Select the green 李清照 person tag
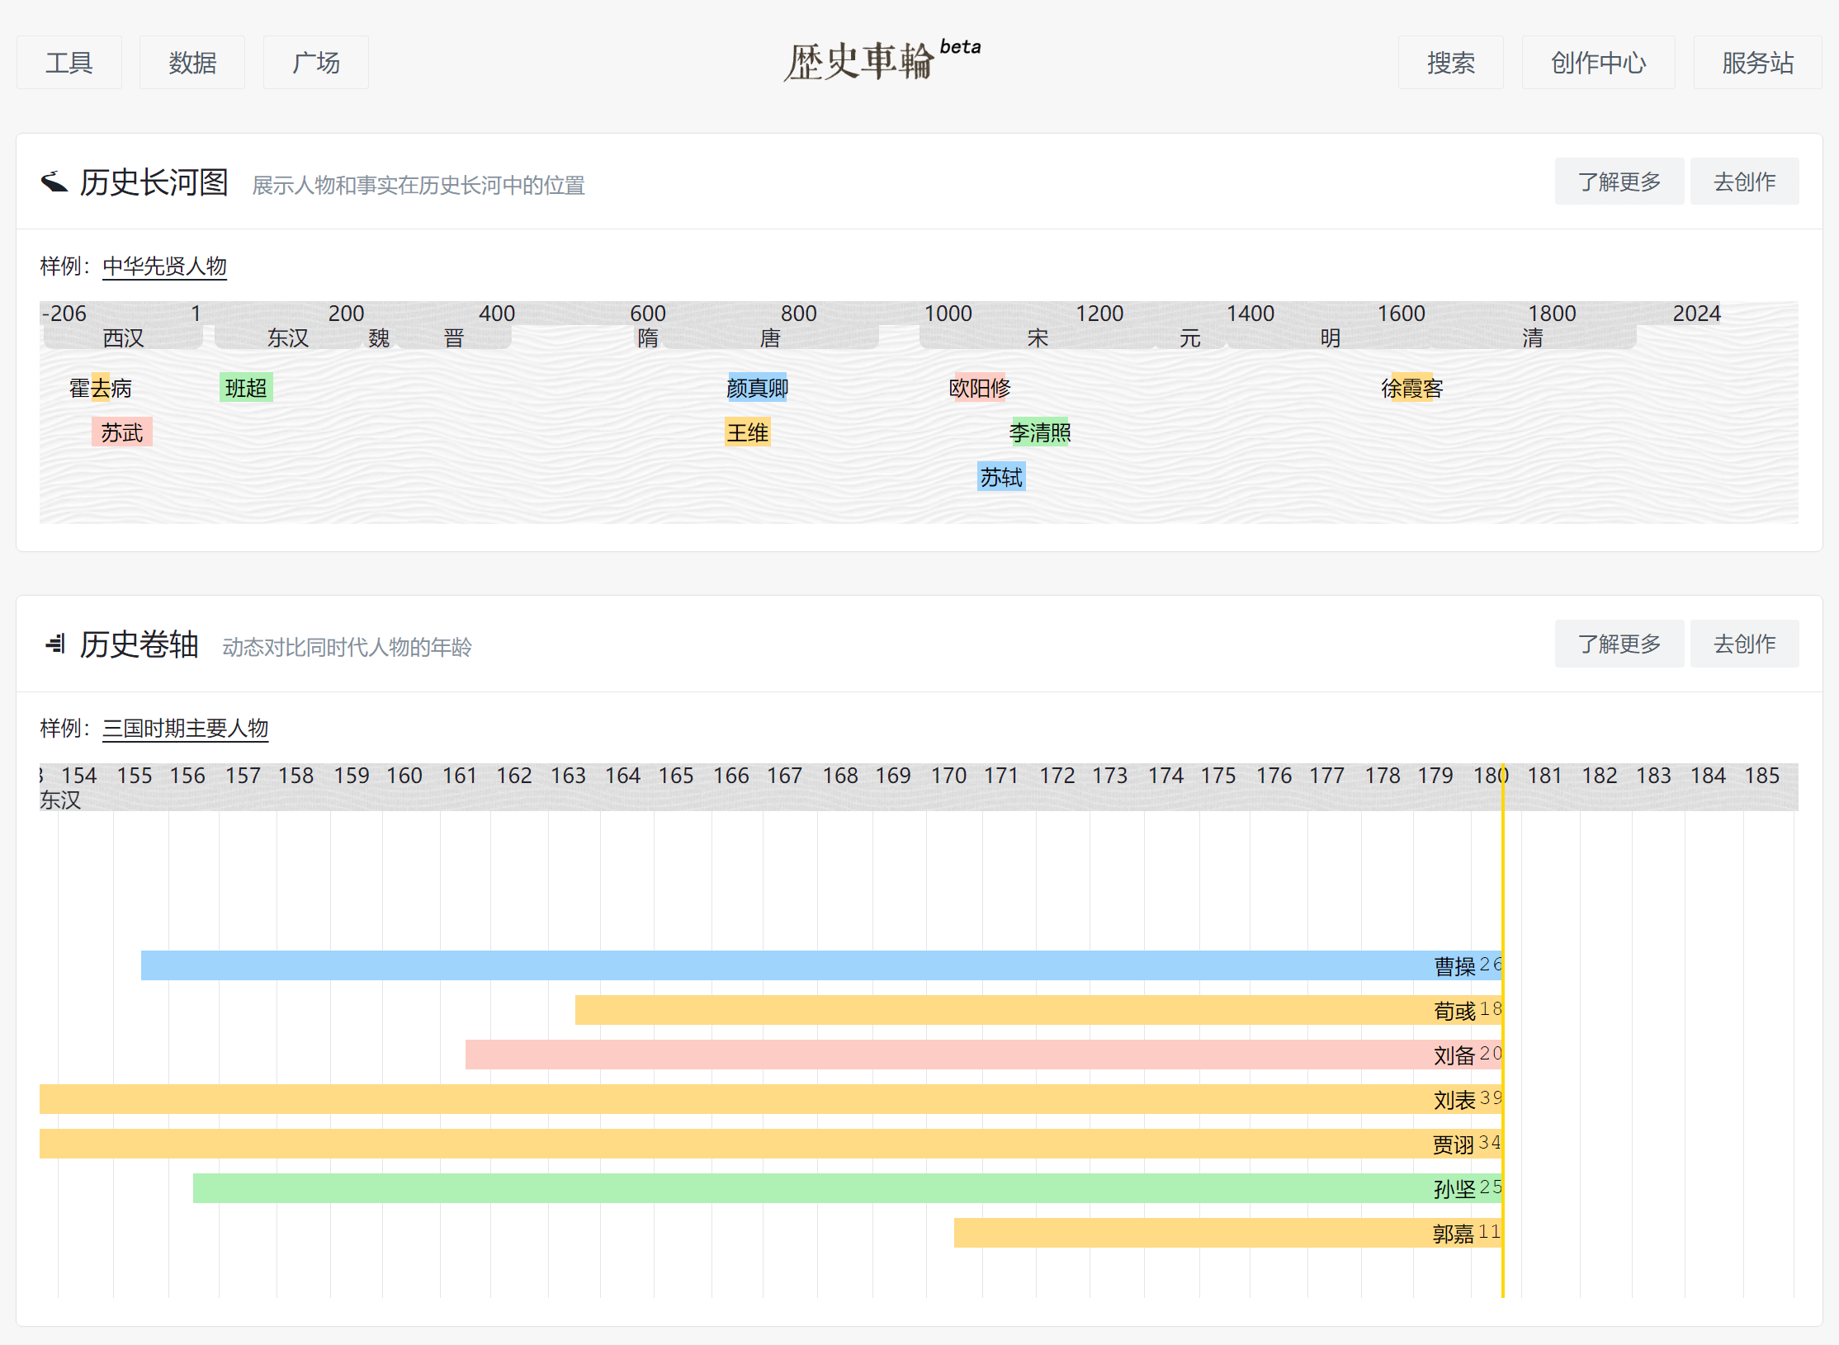This screenshot has height=1345, width=1839. pos(1039,432)
